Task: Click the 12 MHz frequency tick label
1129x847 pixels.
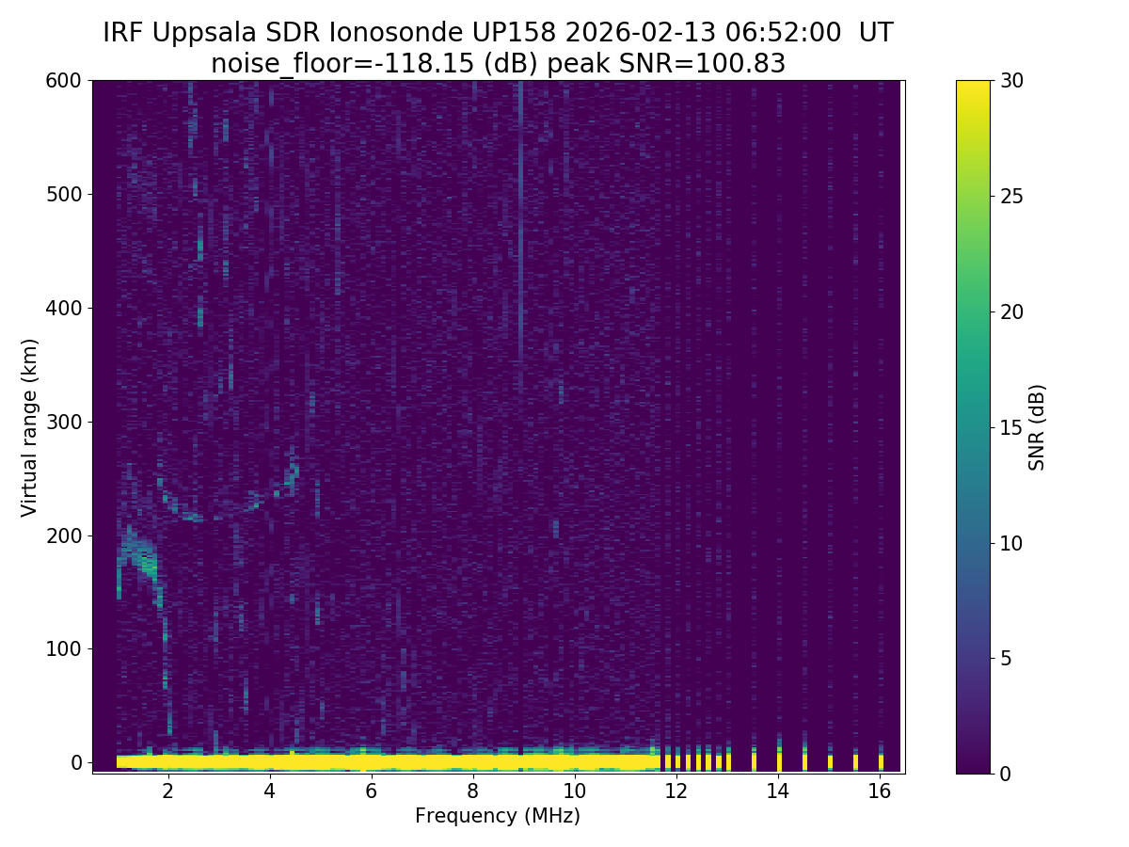Action: (x=676, y=791)
